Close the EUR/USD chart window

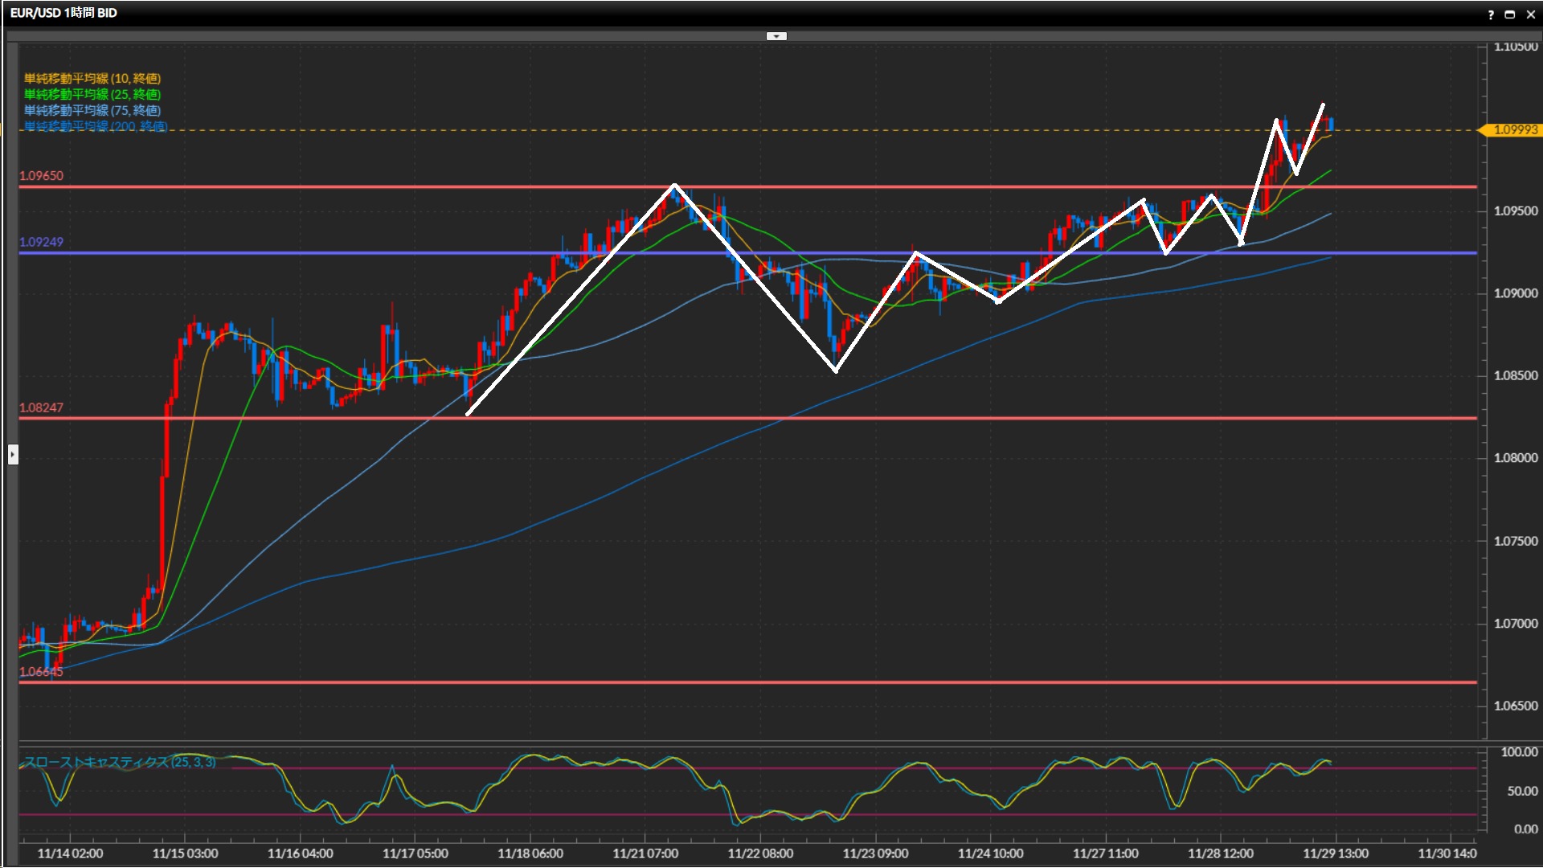pos(1530,14)
